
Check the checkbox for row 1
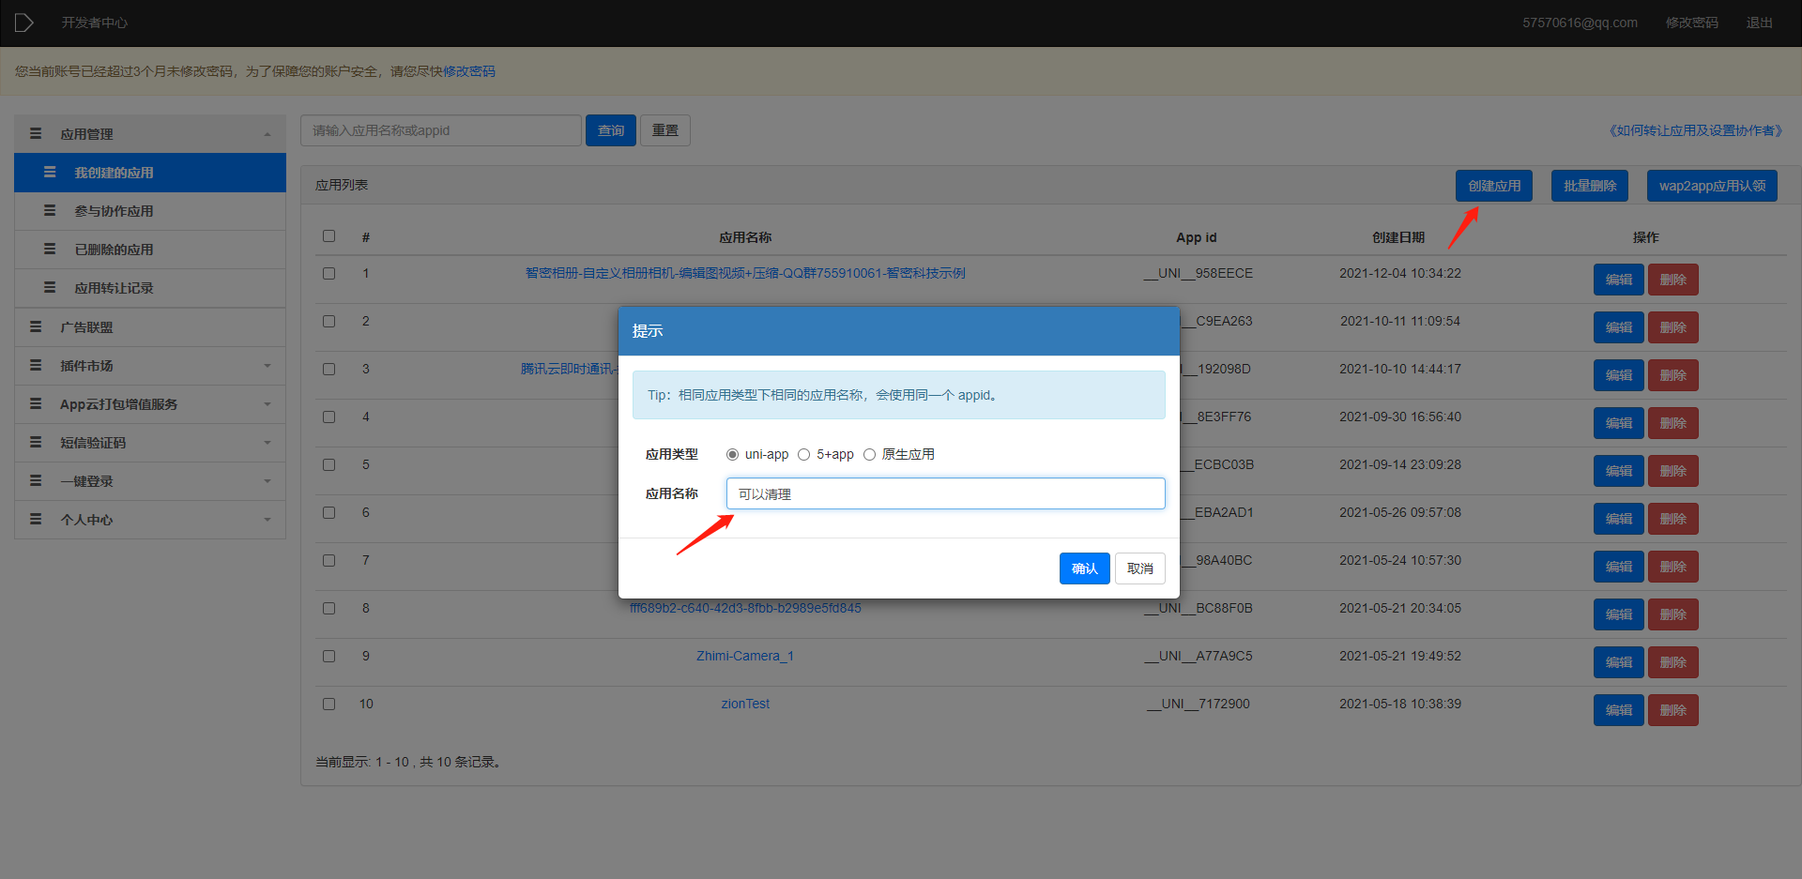[x=328, y=274]
